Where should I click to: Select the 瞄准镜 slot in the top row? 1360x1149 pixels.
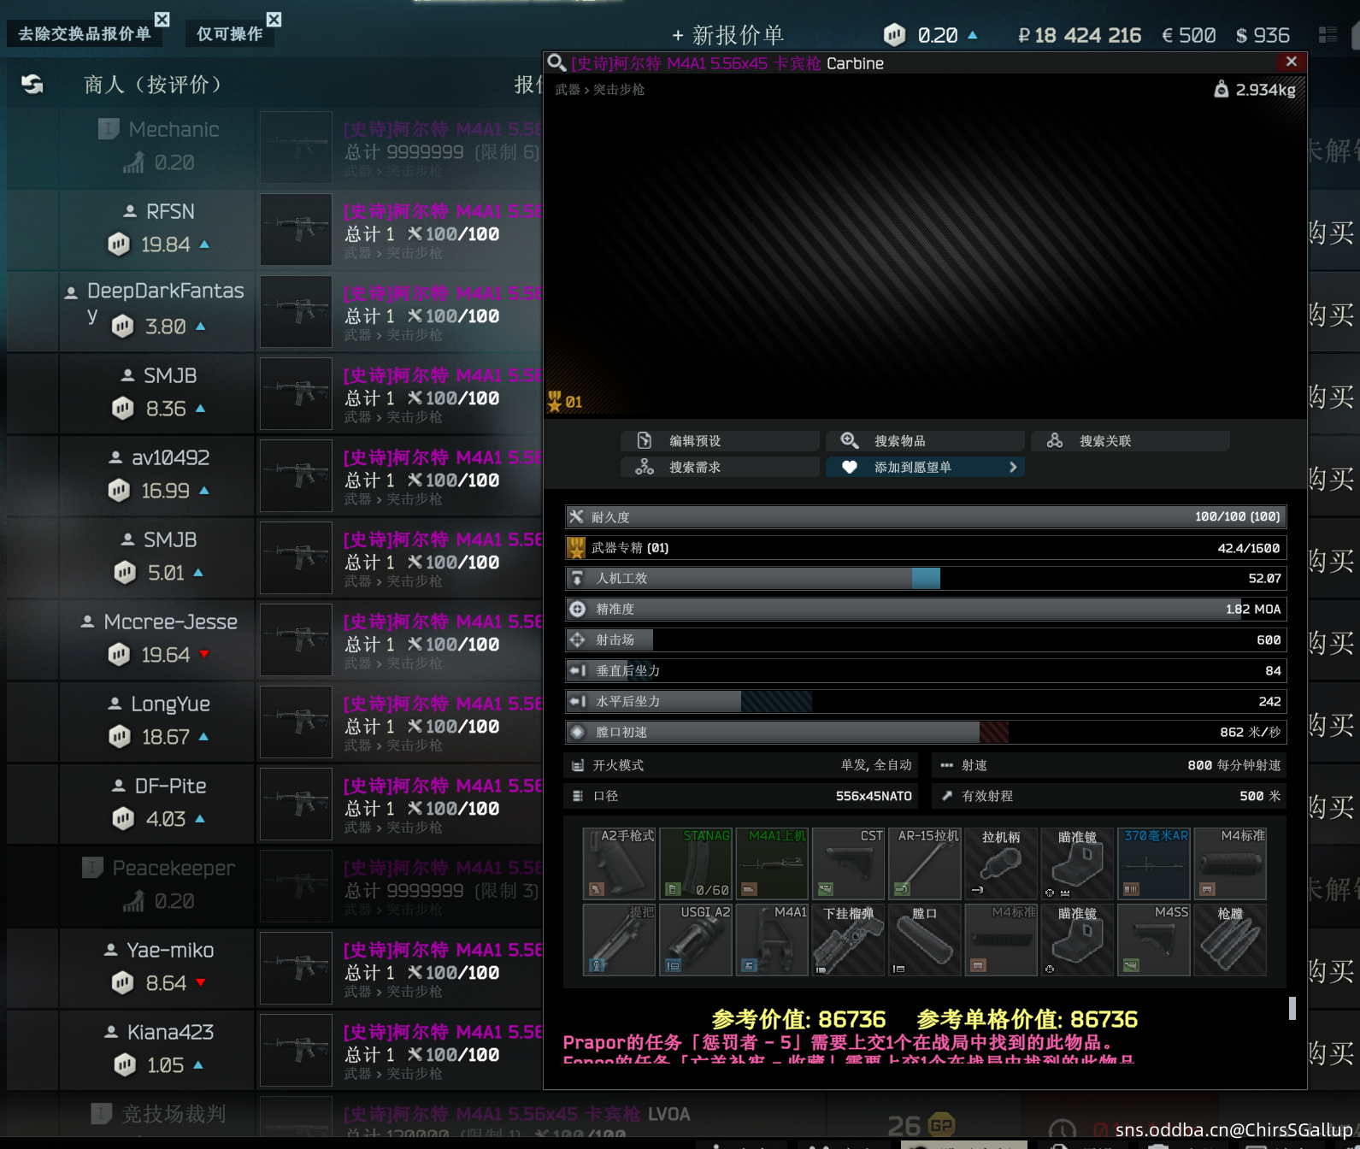pyautogui.click(x=1077, y=863)
